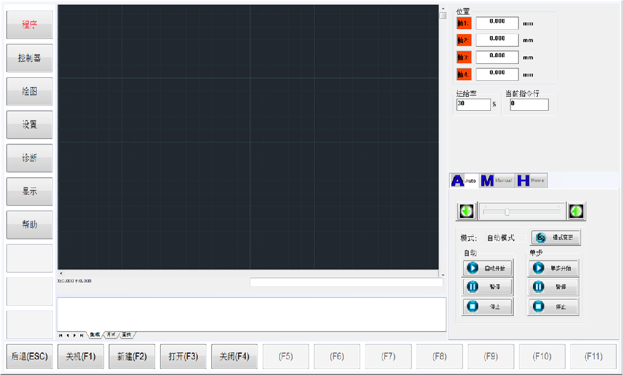Select the 查找 output tab
The height and width of the screenshot is (375, 623).
pyautogui.click(x=127, y=335)
